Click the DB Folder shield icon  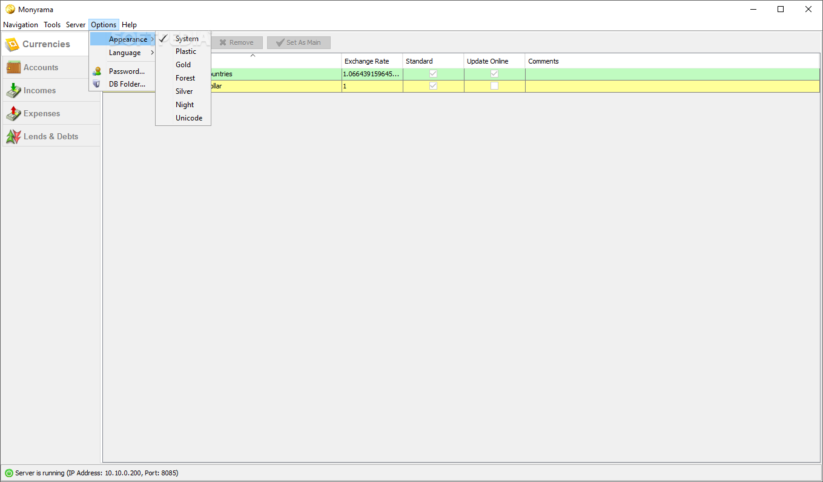click(x=97, y=84)
